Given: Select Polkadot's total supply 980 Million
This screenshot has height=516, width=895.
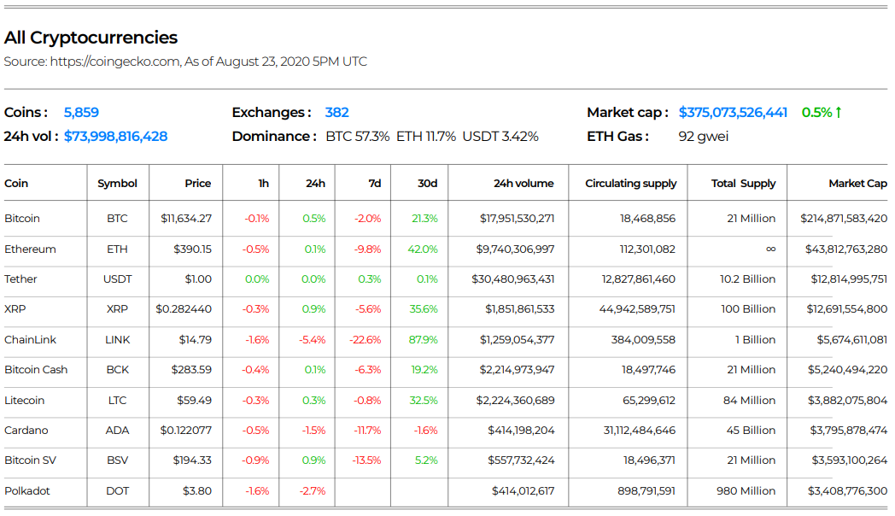Looking at the screenshot, I should pyautogui.click(x=746, y=491).
